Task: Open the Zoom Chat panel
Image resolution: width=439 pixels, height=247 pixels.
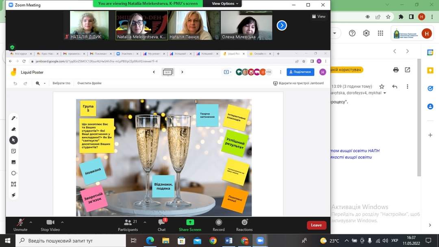Action: [161, 225]
